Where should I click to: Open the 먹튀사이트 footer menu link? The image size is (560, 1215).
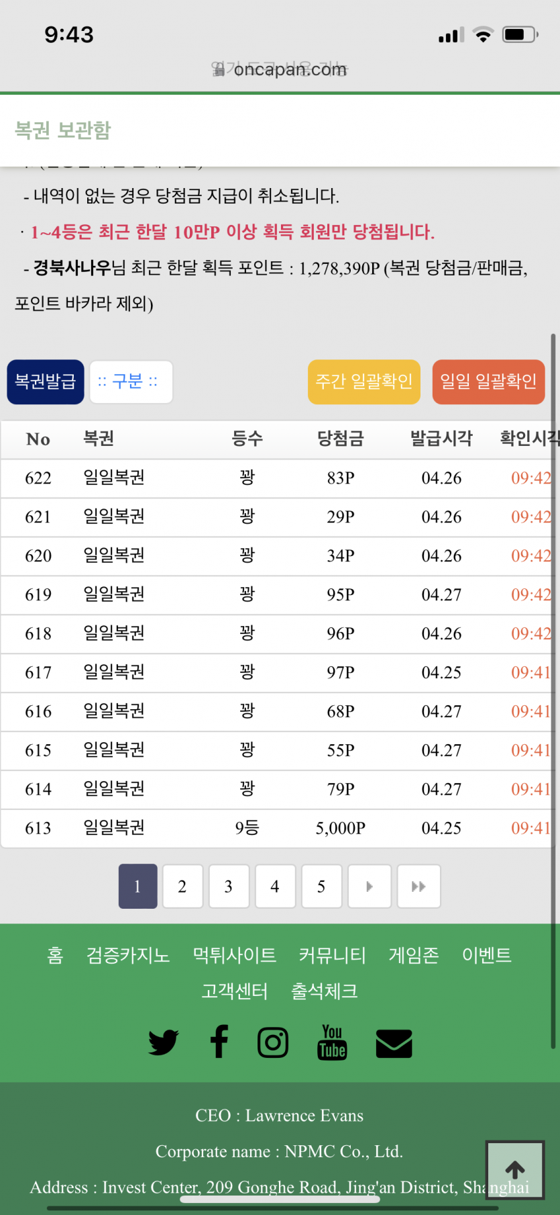(x=235, y=955)
